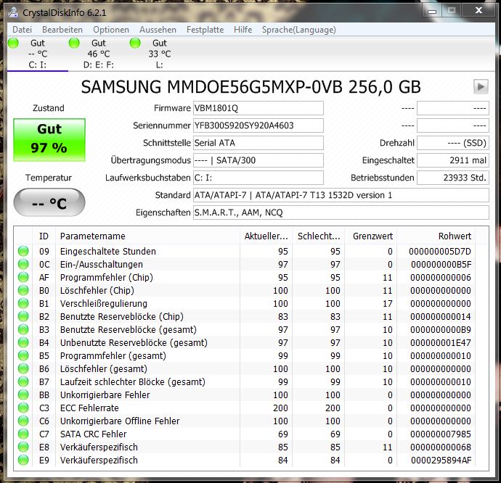The image size is (501, 483).
Task: Click status dot of SATA CRC Fehler row
Action: pyautogui.click(x=23, y=434)
